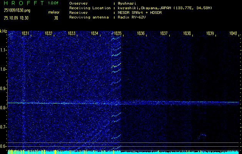Screen dimensions: 242x154
Task: Select the 1835 time marker
Action: pyautogui.click(x=118, y=33)
